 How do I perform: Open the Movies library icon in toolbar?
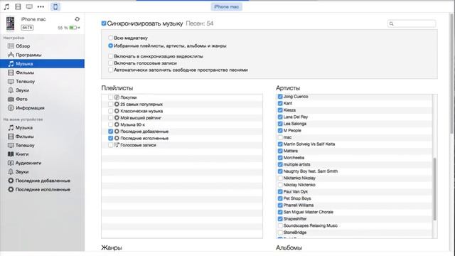point(18,6)
